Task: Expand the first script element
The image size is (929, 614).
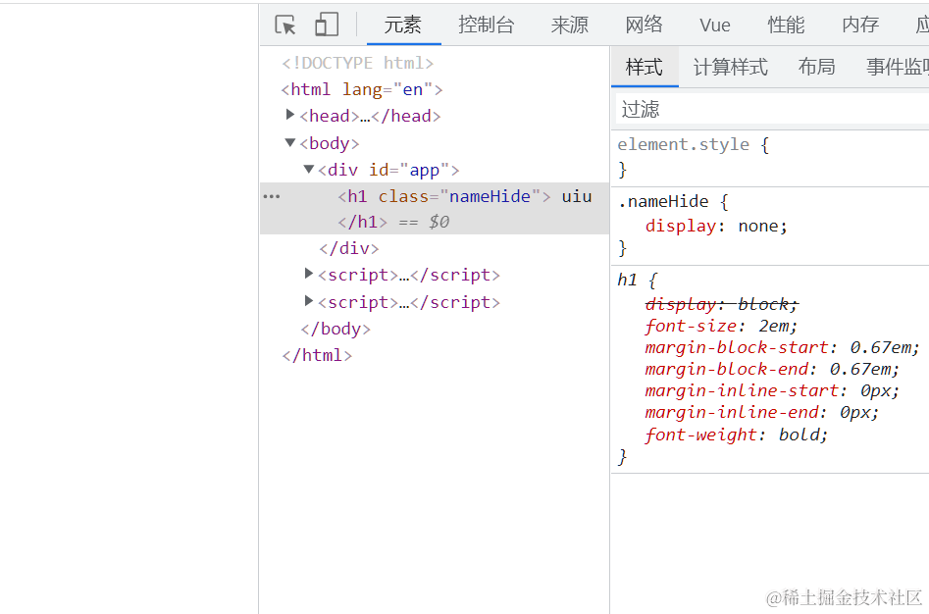Action: tap(308, 273)
